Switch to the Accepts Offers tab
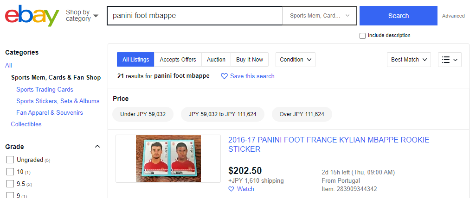476x198 pixels. coord(178,60)
